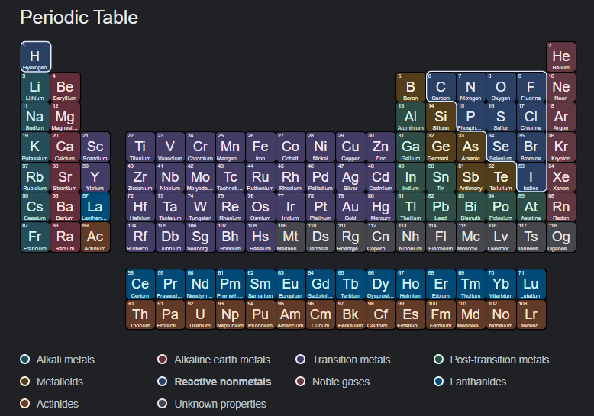Open the Uranium (U) element tile
Viewport: 594px width, 416px height.
coord(200,314)
